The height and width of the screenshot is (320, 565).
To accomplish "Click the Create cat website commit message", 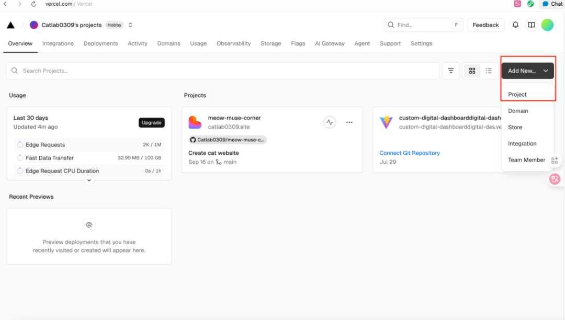I will pyautogui.click(x=213, y=153).
